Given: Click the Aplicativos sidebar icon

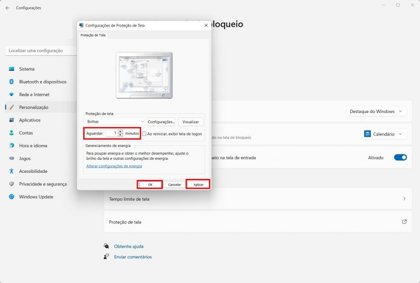Looking at the screenshot, I should tap(11, 120).
